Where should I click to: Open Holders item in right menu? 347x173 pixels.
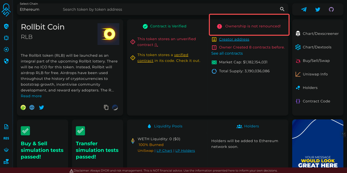310,88
